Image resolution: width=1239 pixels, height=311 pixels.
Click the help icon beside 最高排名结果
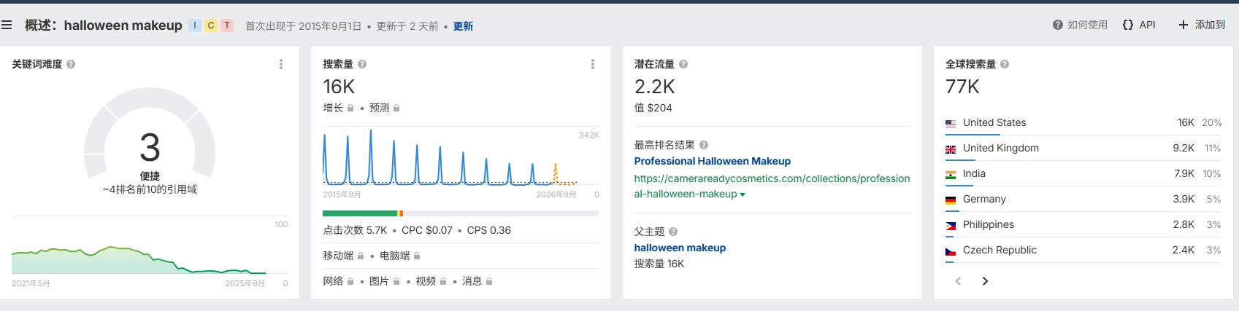(704, 145)
